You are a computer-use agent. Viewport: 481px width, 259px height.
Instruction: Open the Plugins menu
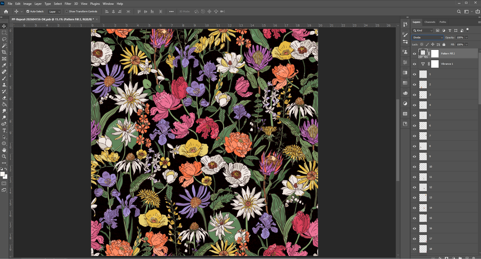point(95,4)
